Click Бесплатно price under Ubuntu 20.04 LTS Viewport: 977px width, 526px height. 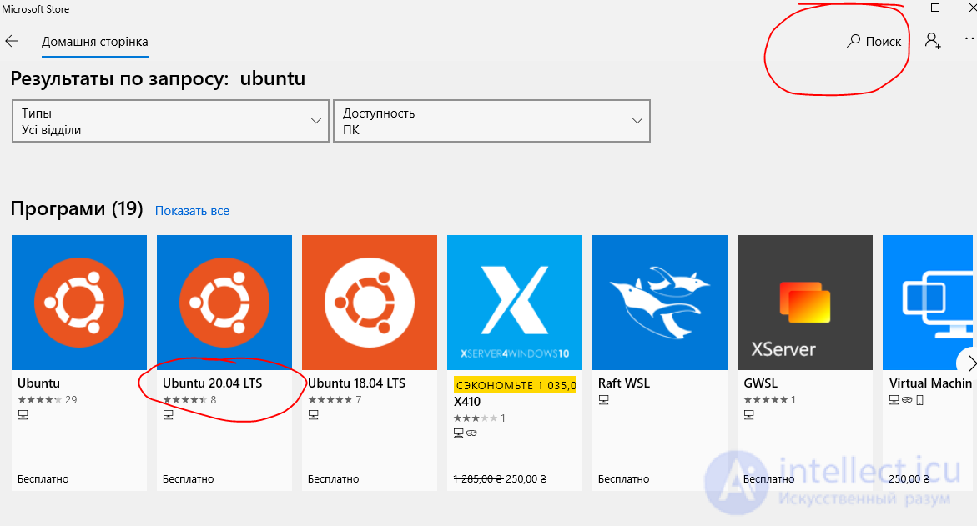point(189,478)
